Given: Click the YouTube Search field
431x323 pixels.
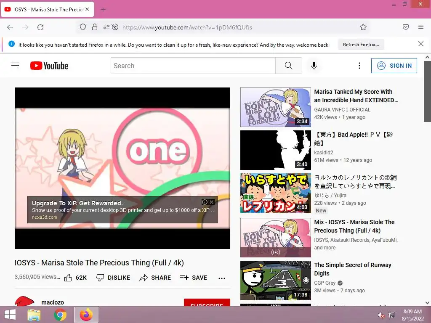Looking at the screenshot, I should 193,66.
